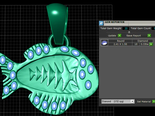155x116 pixels.
Task: Click the green arrow on the Round Diamond row
Action: (151, 44)
